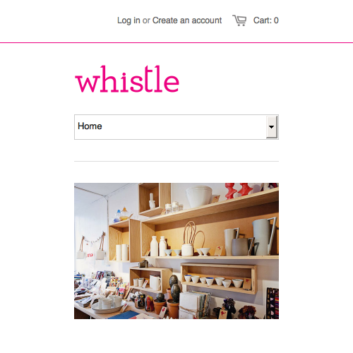Expand the Home navigation dropdown arrow
This screenshot has width=353, height=353.
coord(272,127)
